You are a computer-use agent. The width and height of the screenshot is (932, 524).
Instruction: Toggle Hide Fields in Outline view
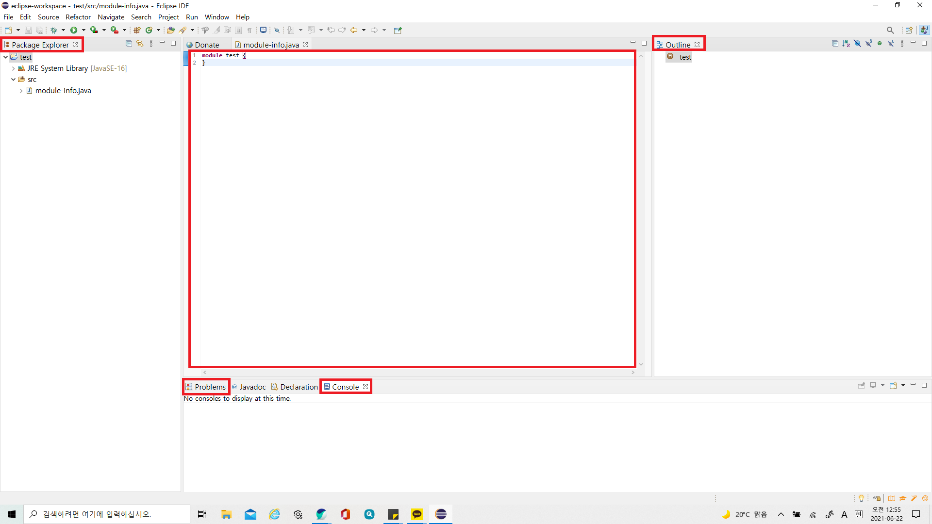point(857,44)
